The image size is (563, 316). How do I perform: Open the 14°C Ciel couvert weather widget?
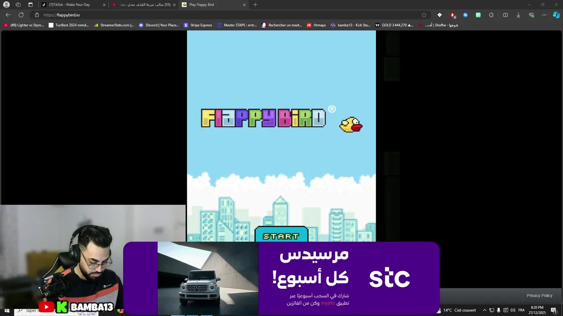[x=456, y=310]
